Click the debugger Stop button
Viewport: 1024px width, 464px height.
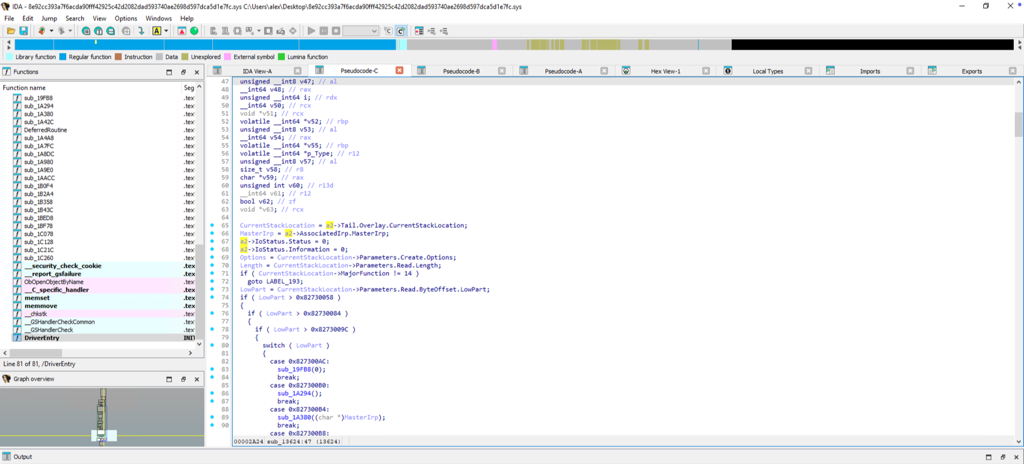(336, 31)
